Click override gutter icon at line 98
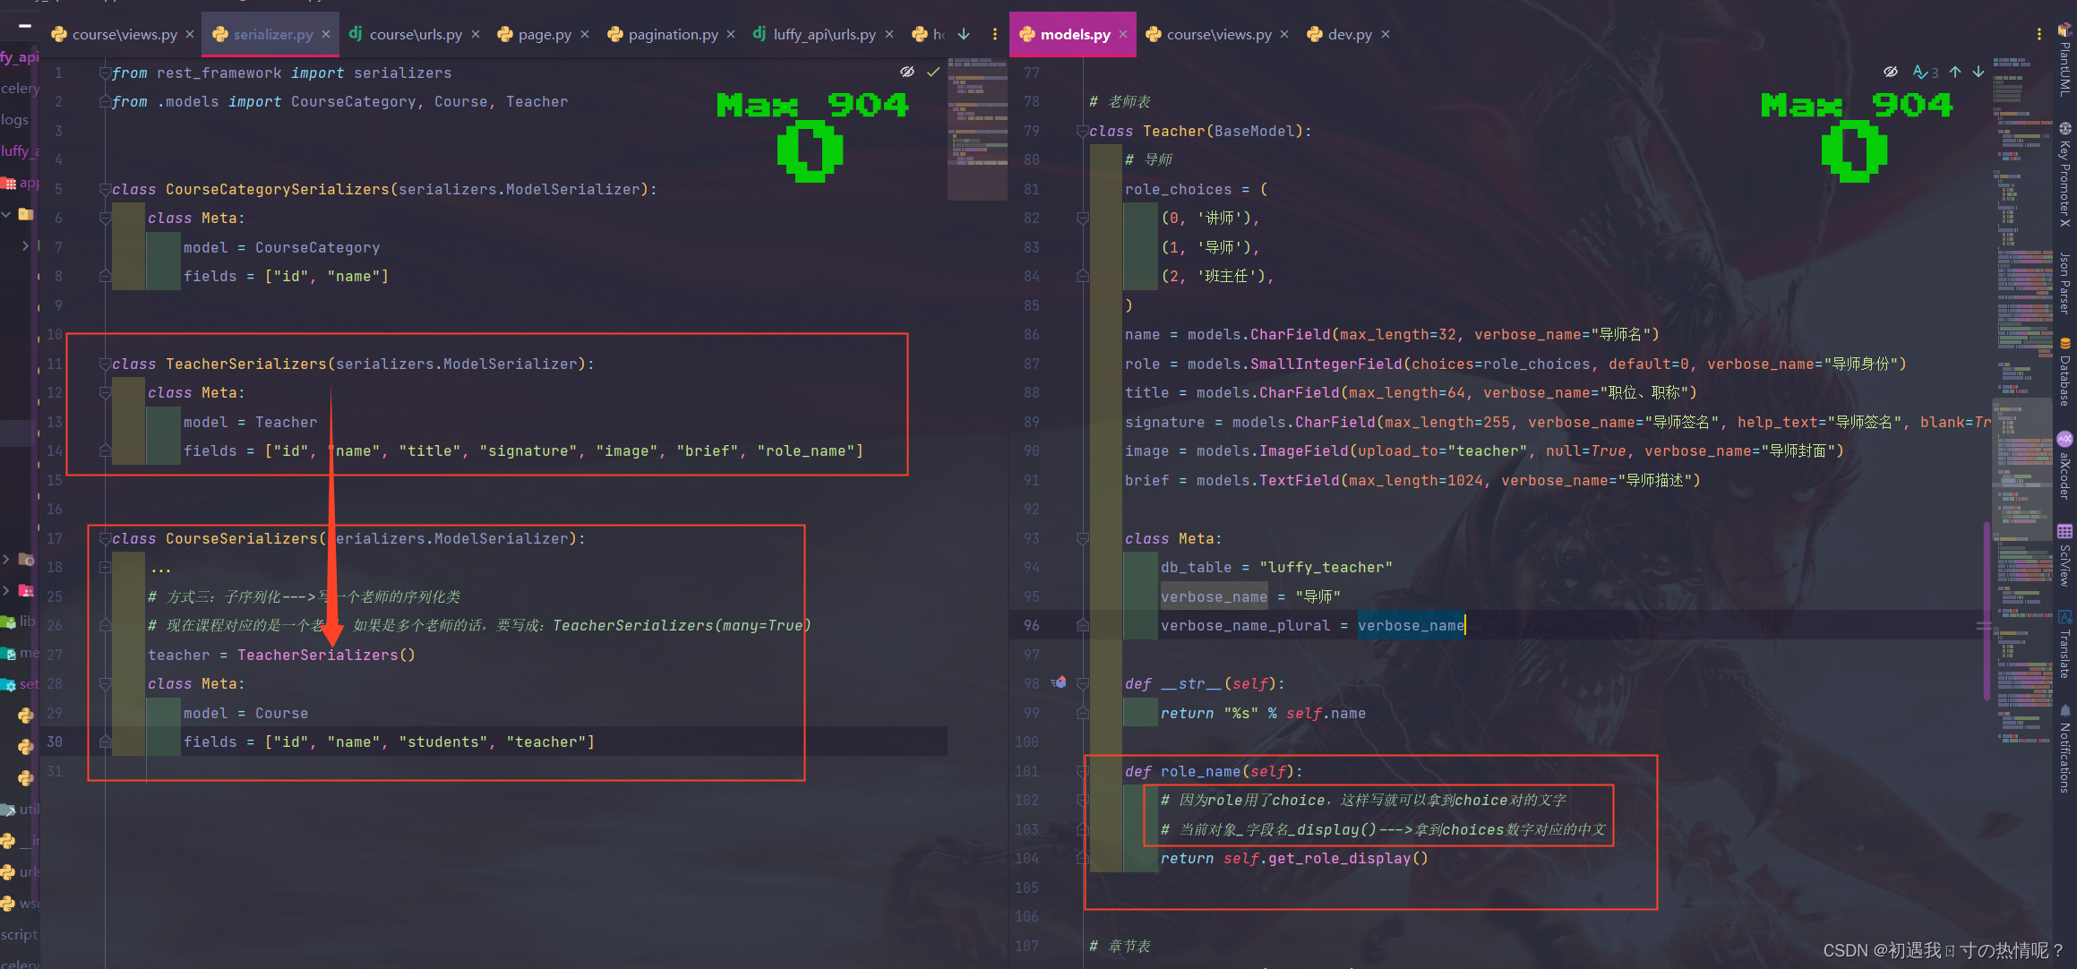 (1060, 683)
